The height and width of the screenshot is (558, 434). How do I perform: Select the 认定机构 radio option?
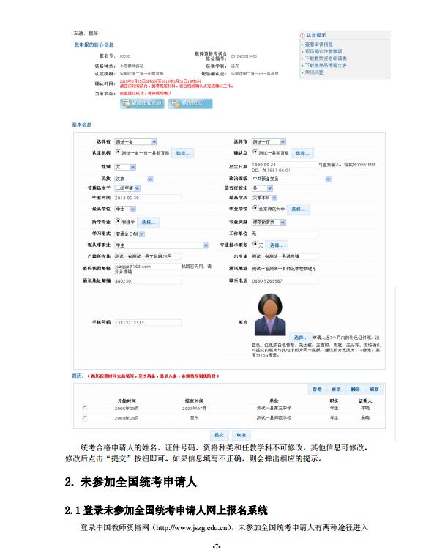[118, 152]
